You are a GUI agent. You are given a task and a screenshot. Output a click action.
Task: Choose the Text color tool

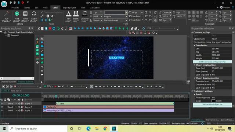[x=69, y=16]
